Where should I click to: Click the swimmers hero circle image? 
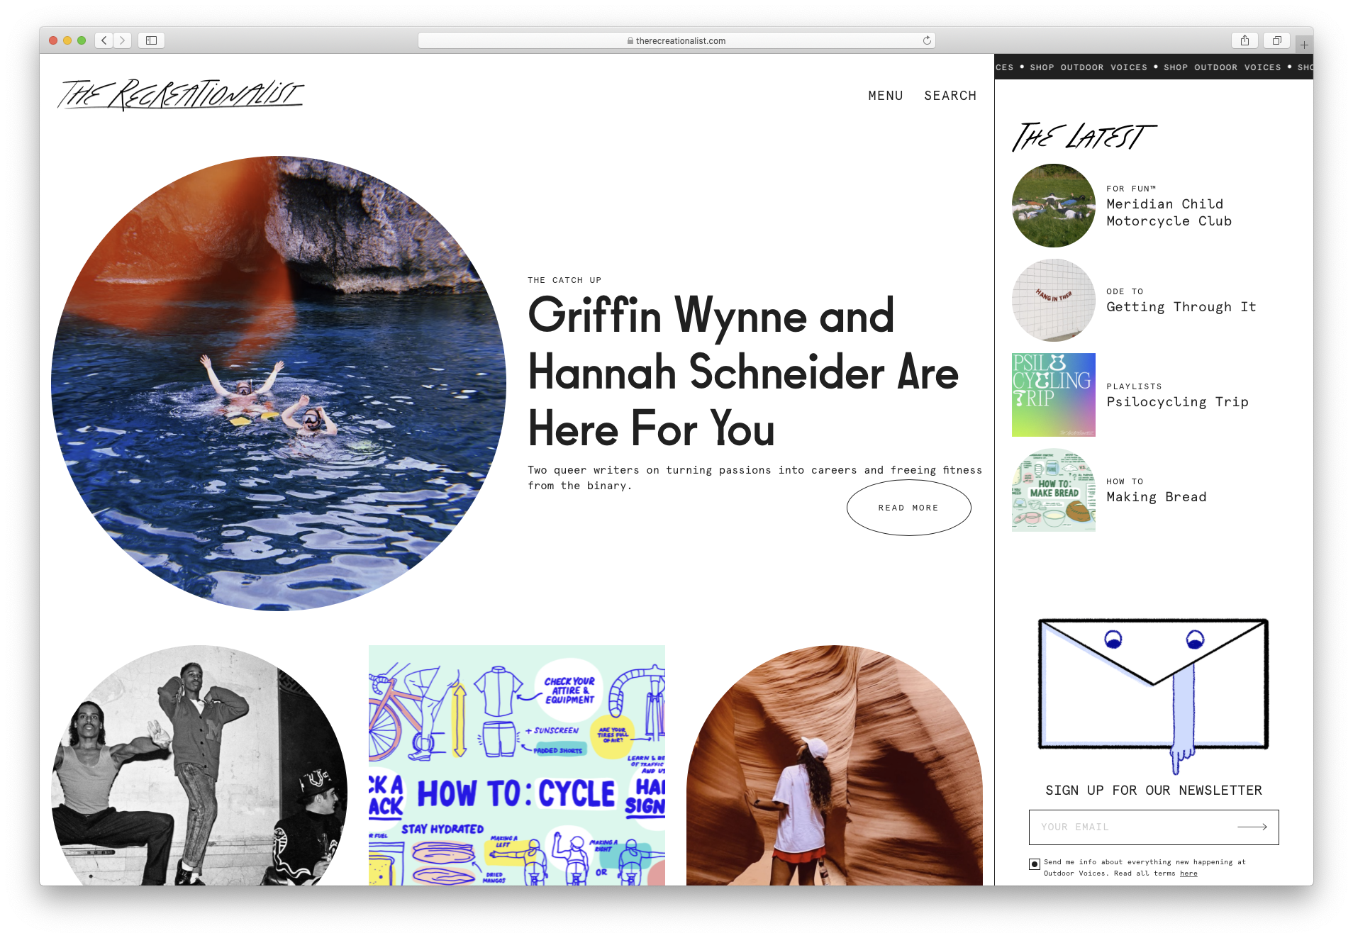pos(279,384)
